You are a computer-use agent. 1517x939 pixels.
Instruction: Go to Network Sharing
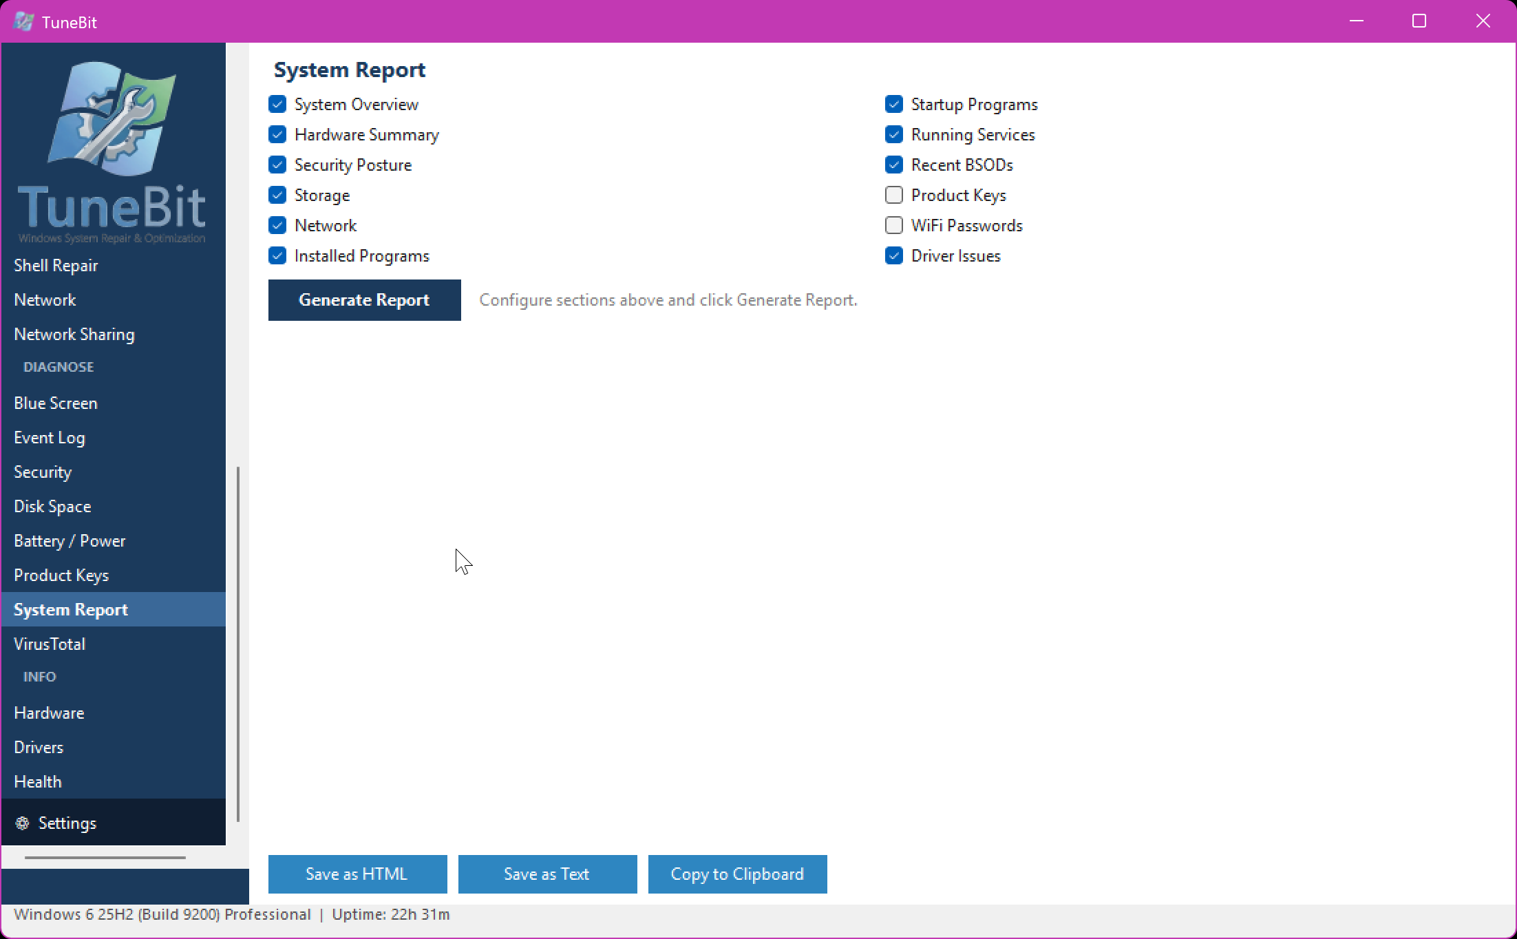(114, 334)
